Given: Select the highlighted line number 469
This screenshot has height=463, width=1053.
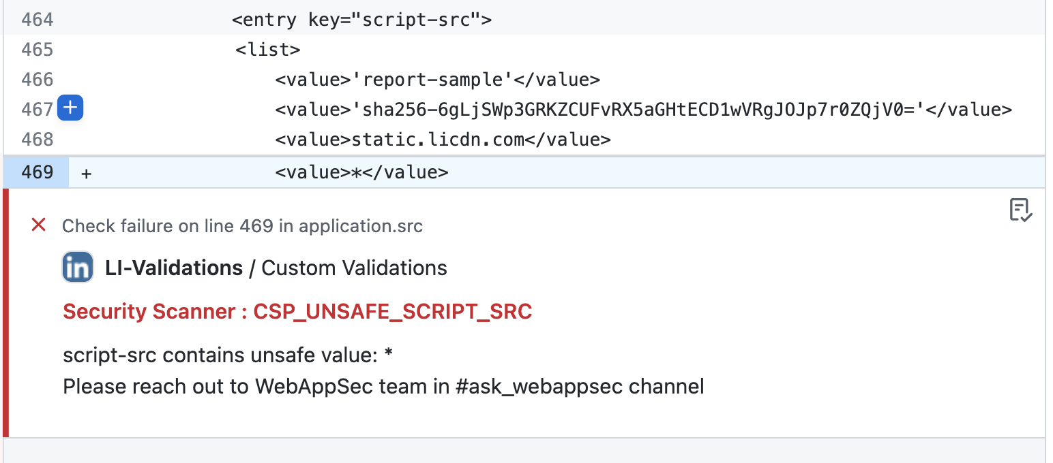Looking at the screenshot, I should click(x=37, y=172).
